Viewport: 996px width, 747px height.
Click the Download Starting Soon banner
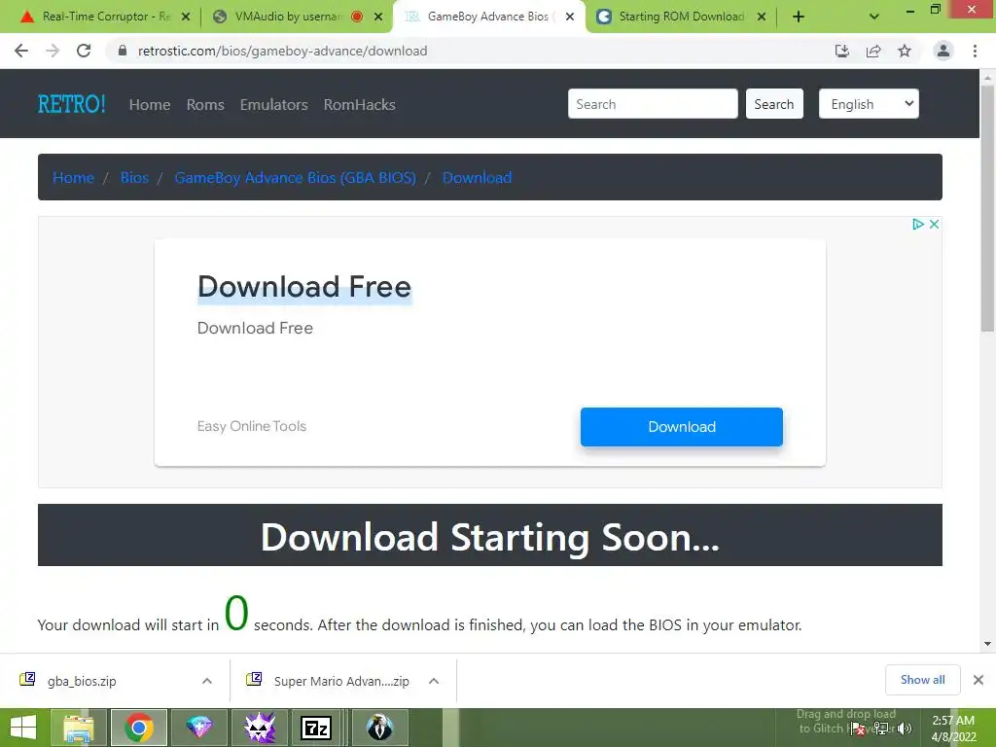point(490,535)
